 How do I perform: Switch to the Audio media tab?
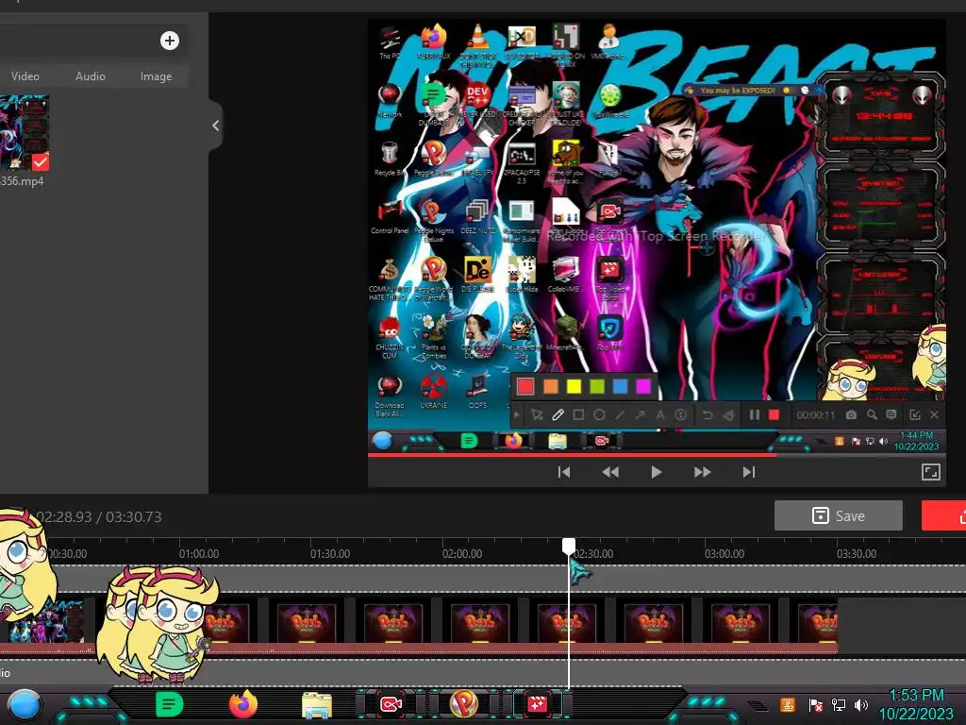[91, 76]
